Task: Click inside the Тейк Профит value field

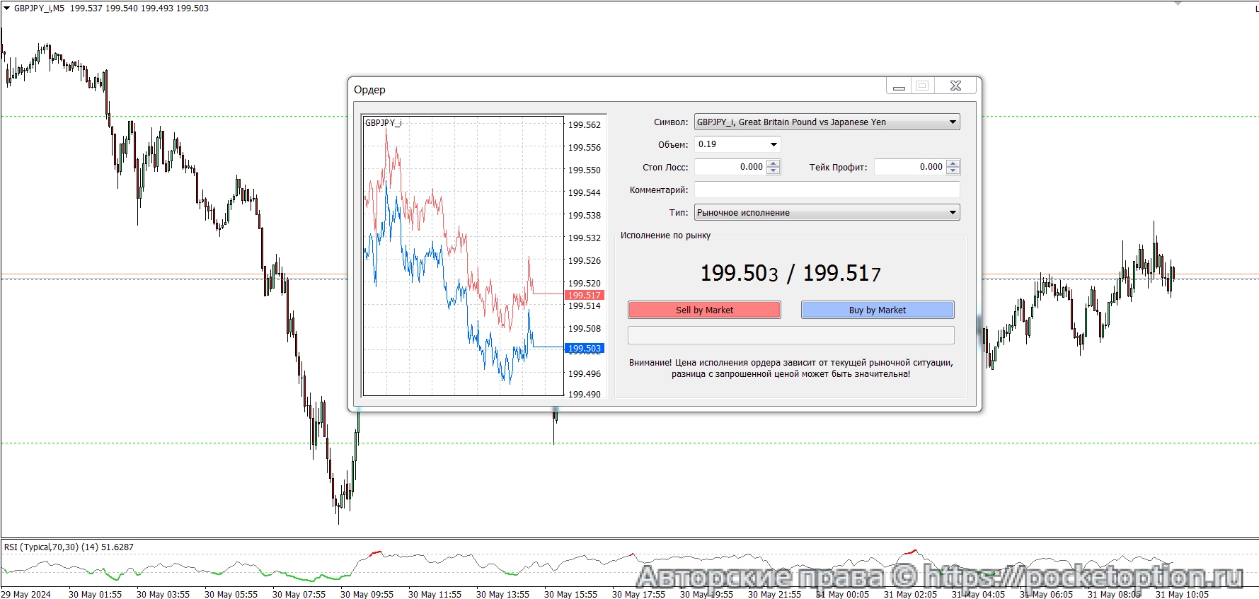Action: (x=909, y=167)
